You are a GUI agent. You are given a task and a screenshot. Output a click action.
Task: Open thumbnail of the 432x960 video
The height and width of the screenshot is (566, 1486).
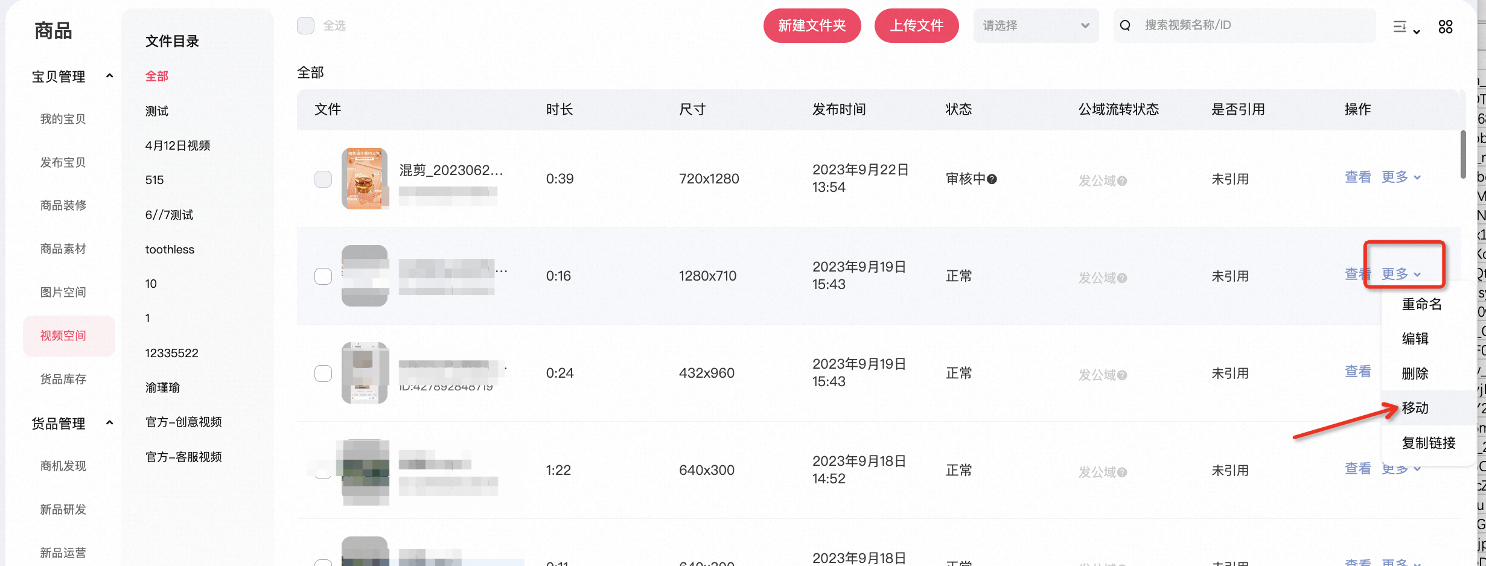point(364,373)
